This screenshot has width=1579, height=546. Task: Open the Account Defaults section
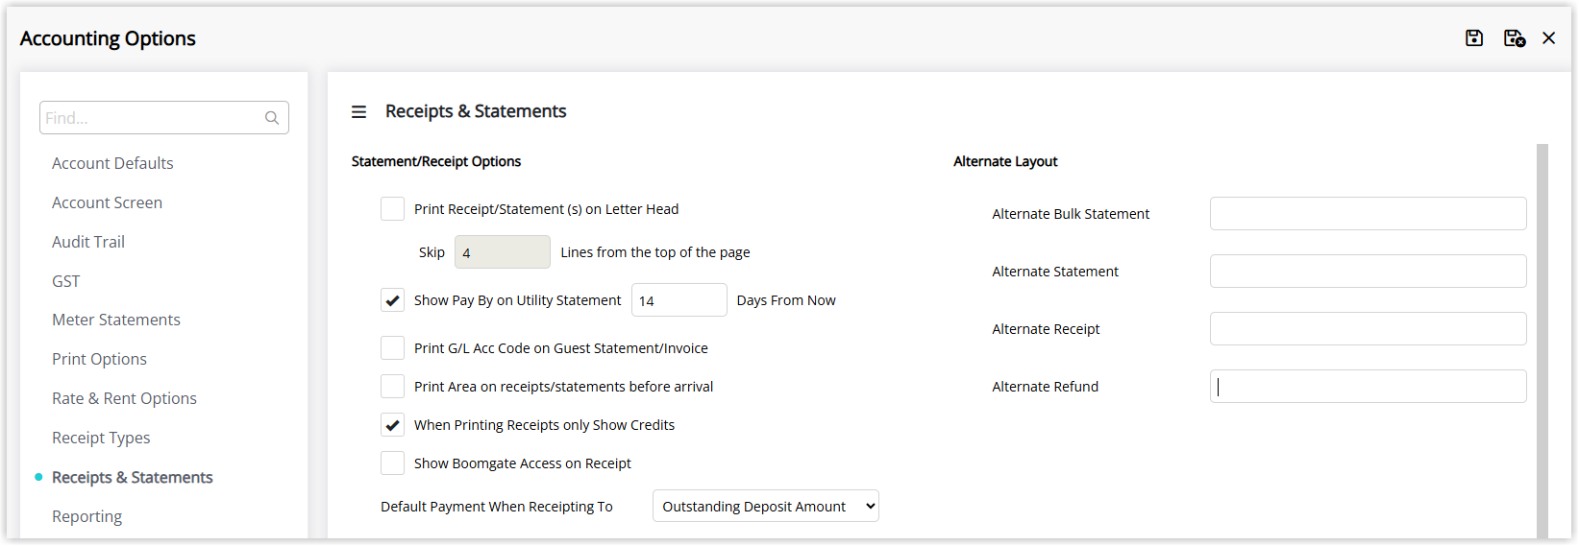click(x=112, y=163)
